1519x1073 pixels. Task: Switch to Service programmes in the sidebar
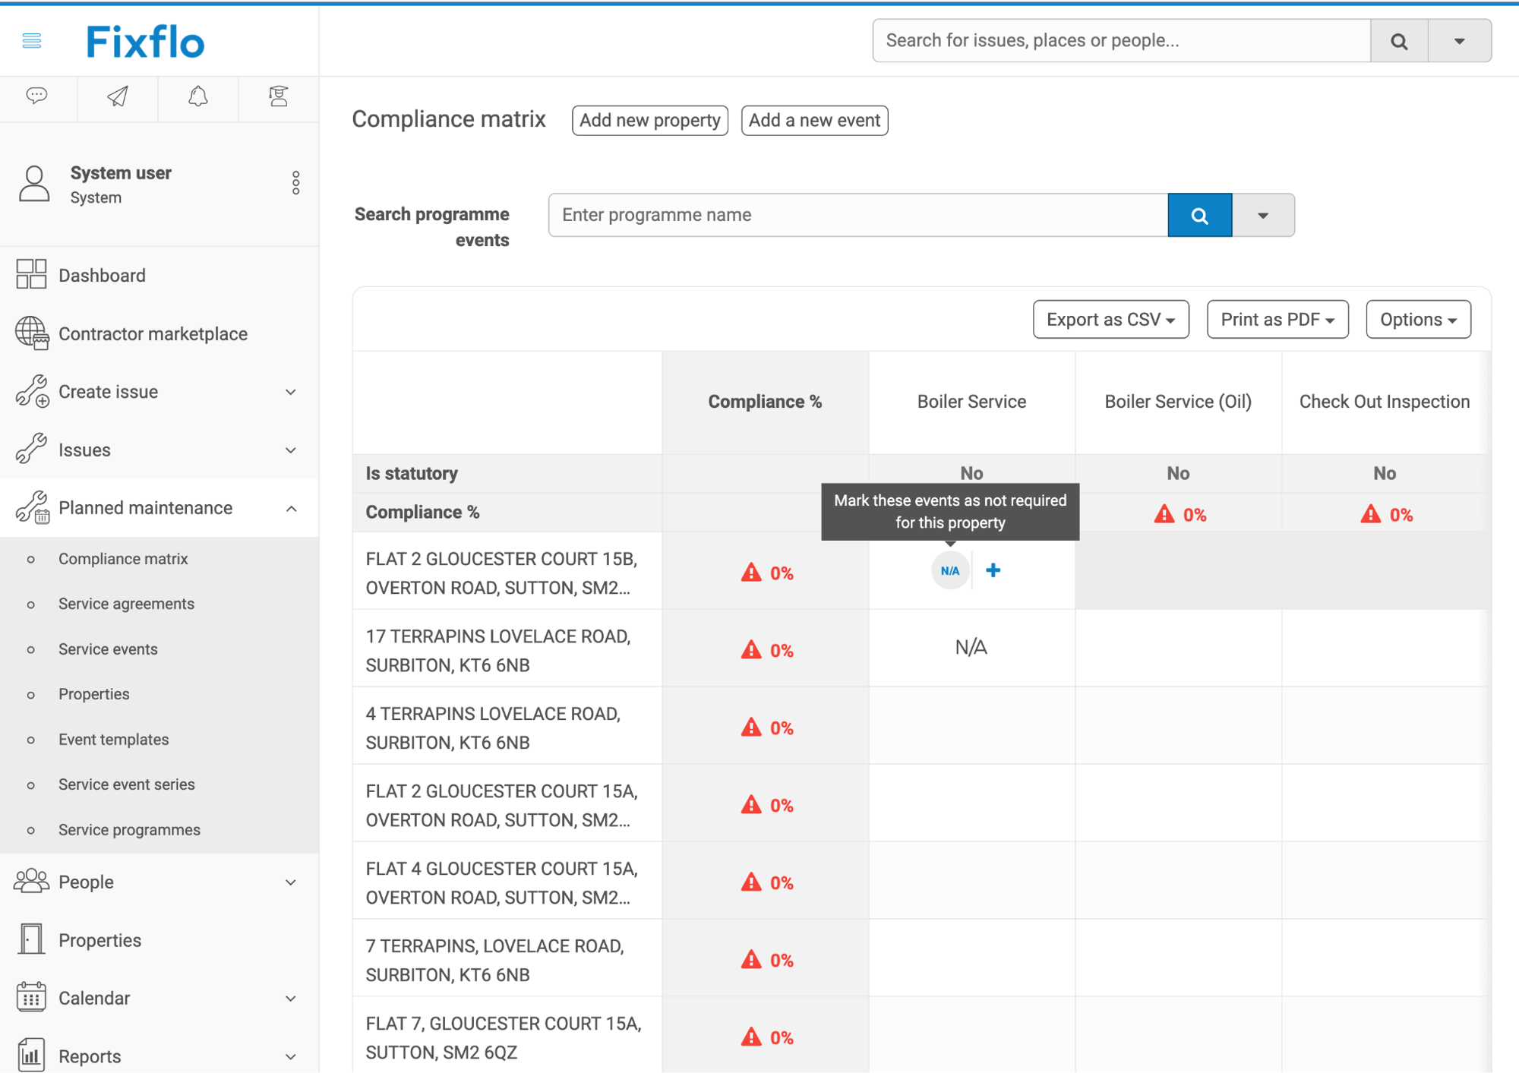129,829
